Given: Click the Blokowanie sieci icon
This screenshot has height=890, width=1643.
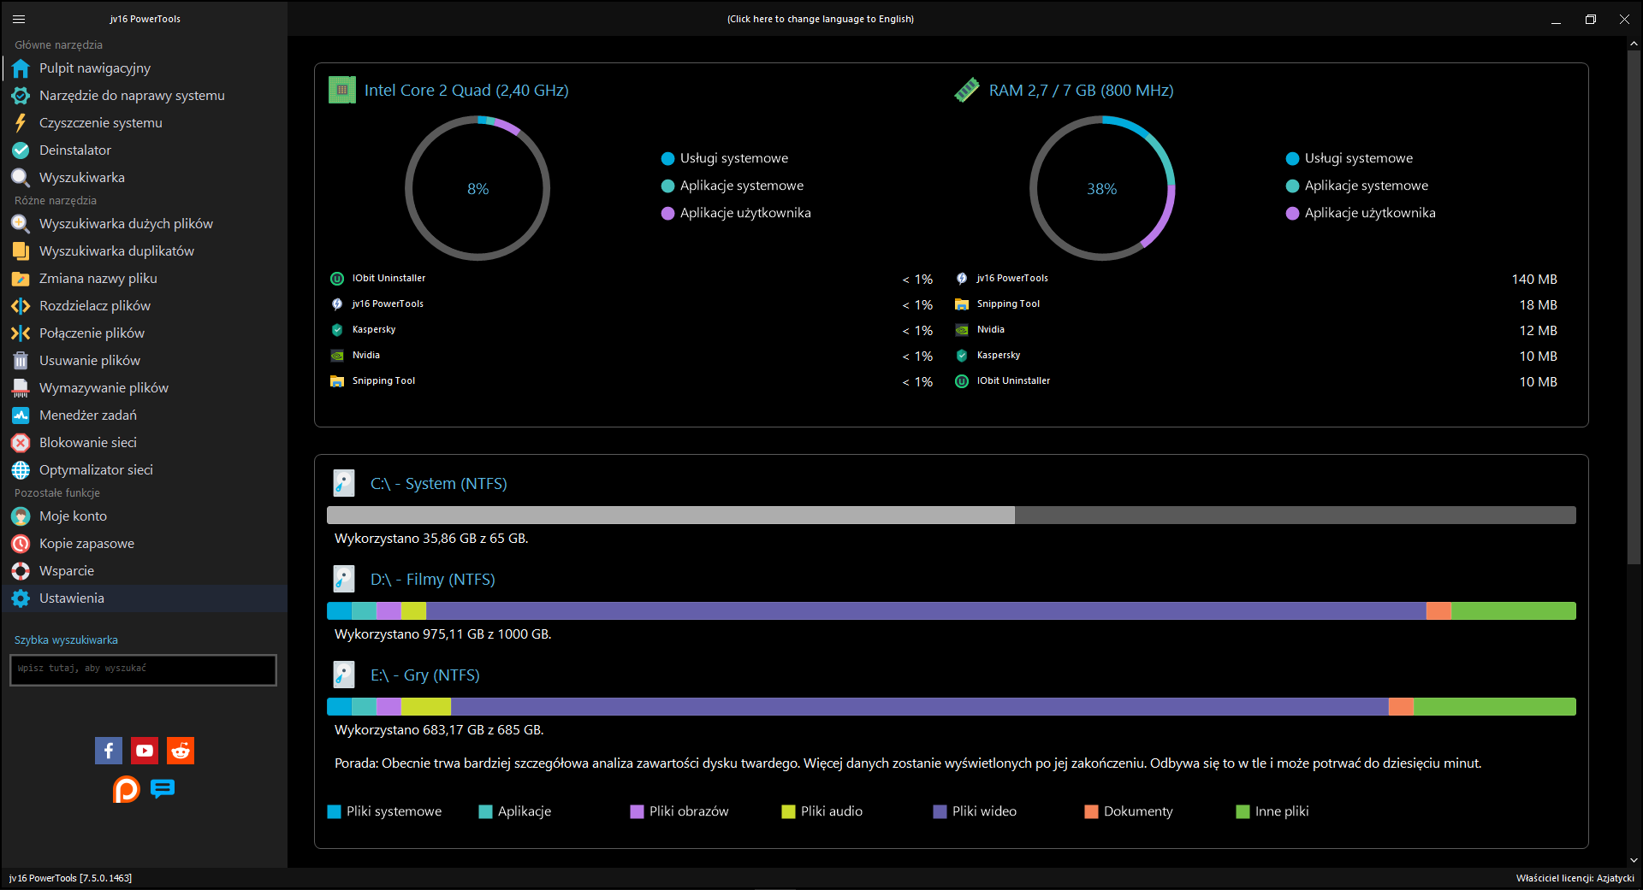Looking at the screenshot, I should tap(21, 443).
